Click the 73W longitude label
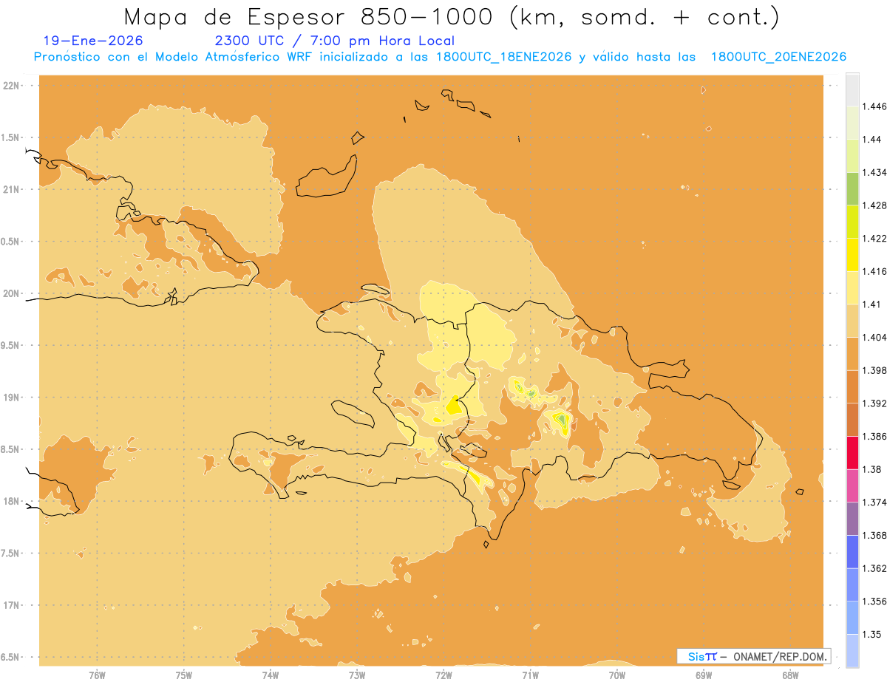The width and height of the screenshot is (887, 685). coord(357,675)
